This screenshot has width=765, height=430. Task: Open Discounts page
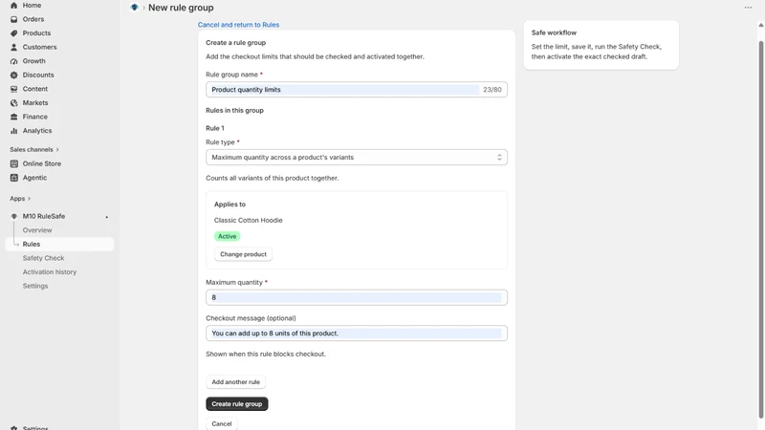[x=38, y=75]
